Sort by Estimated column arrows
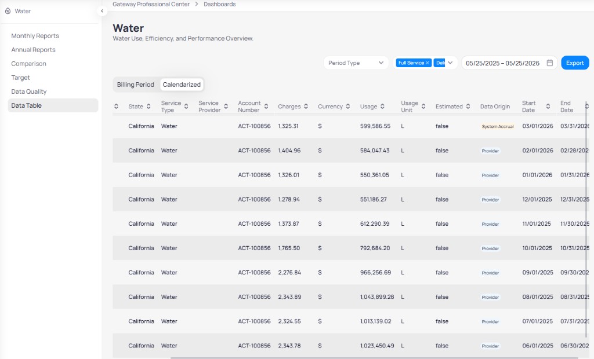 pyautogui.click(x=468, y=107)
